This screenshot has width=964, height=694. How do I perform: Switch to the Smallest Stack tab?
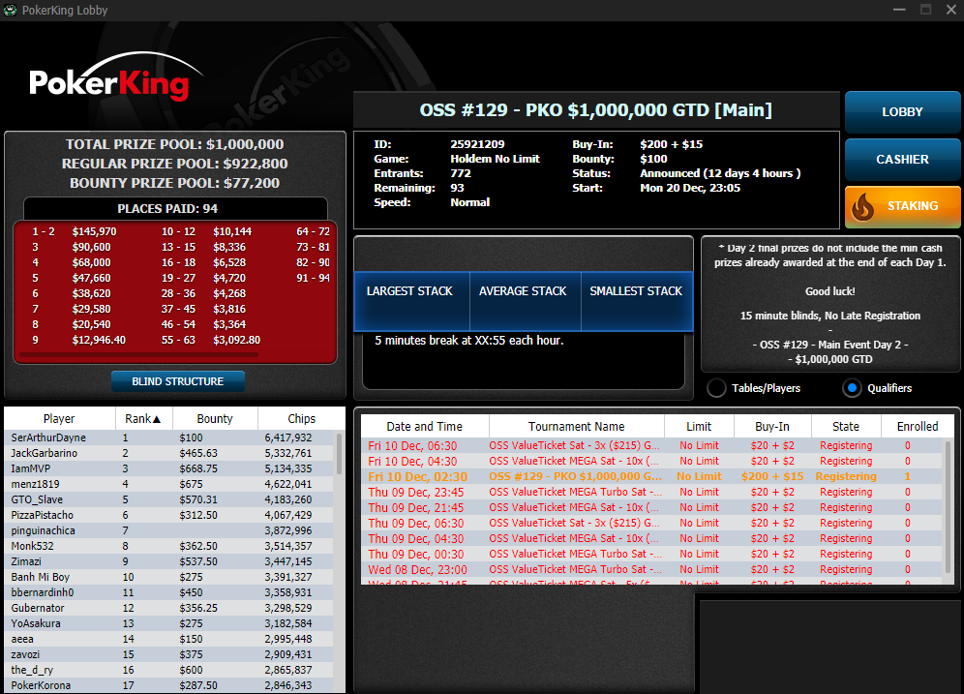[x=636, y=291]
